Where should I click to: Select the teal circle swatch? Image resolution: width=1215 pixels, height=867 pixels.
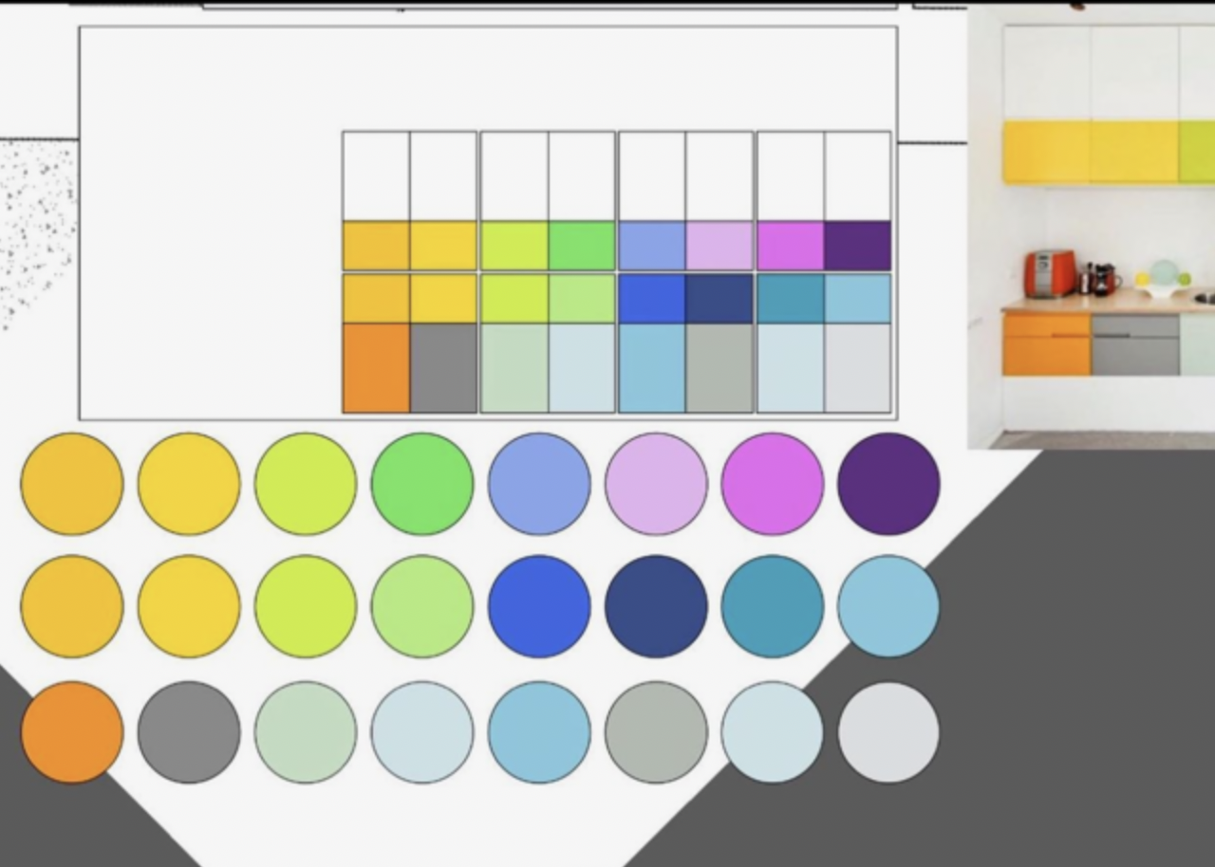tap(772, 606)
